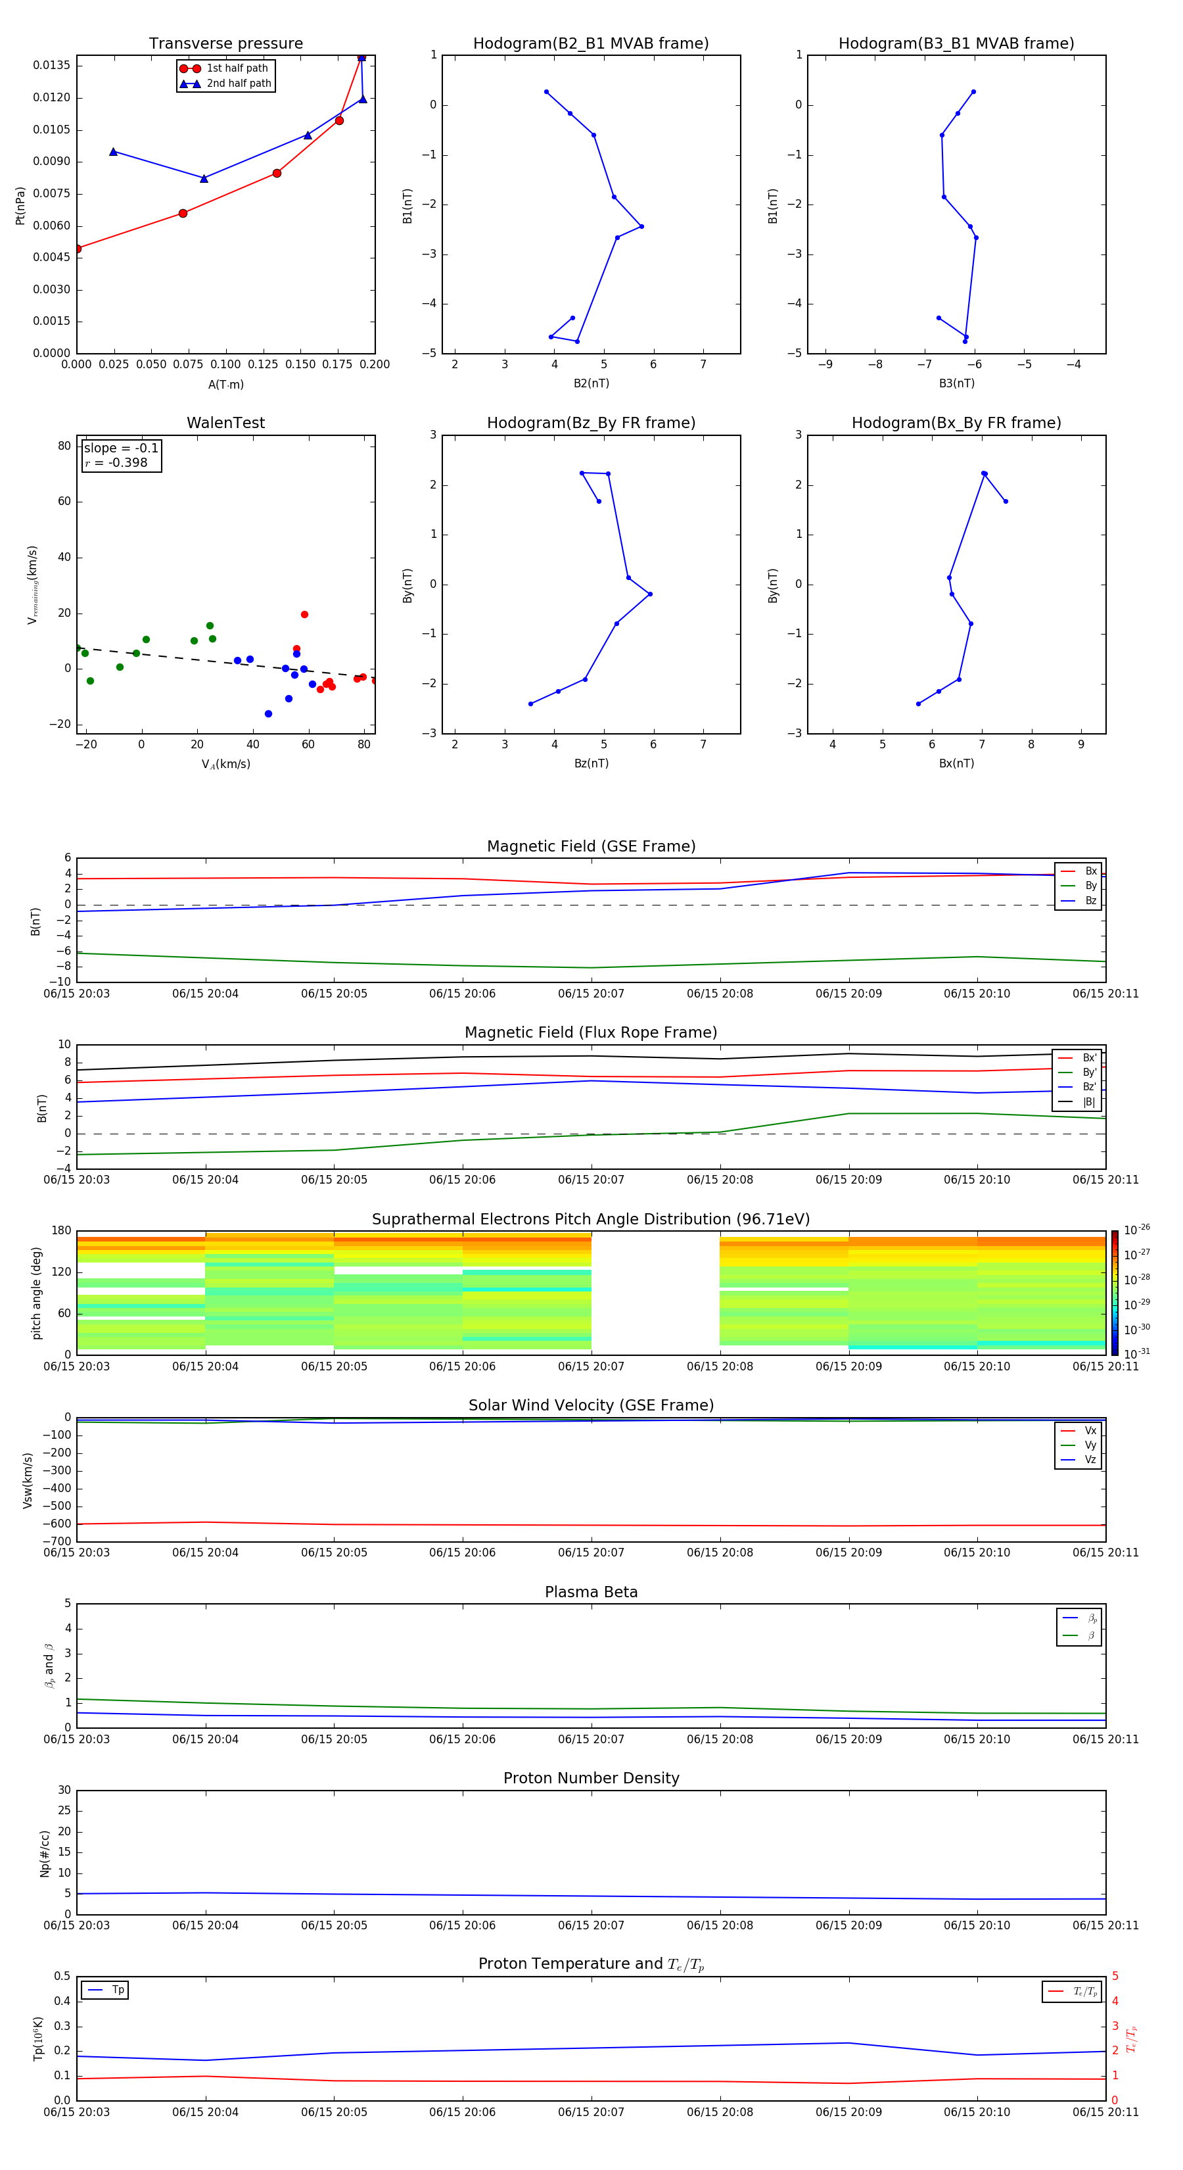Click top red point in WalenTest scatter
The height and width of the screenshot is (2170, 1183).
[304, 615]
